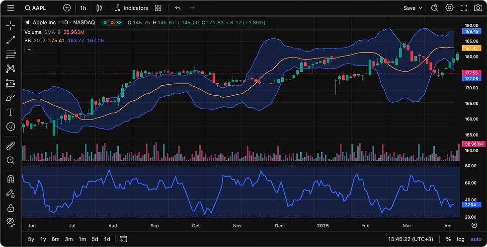Click the orange D data badge
Viewport: 487px width, 247px height.
[x=112, y=23]
